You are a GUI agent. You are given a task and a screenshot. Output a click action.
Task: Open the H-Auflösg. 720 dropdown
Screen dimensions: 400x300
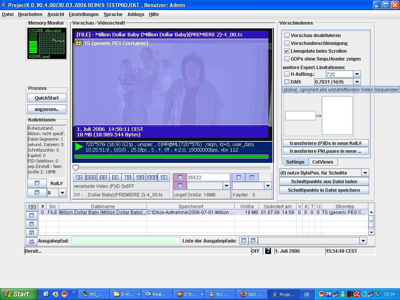point(357,74)
